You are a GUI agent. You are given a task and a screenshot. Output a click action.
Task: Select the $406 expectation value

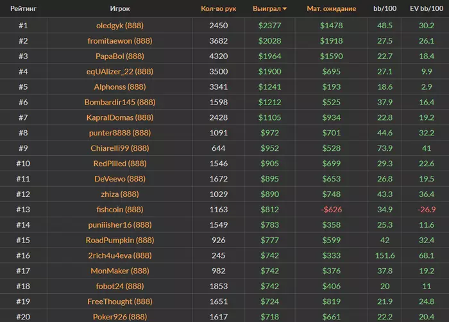point(332,286)
